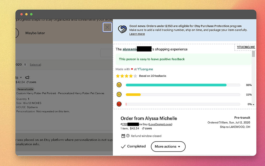Click Ordered 7:18am, Sun, Jul 12, 2020 text
265x166 pixels.
pos(229,122)
